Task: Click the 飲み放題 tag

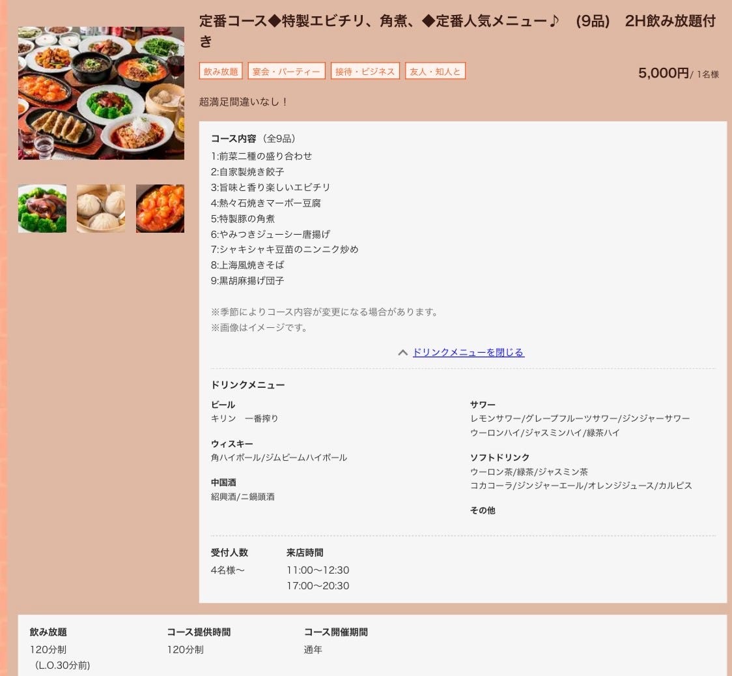Action: (x=221, y=72)
